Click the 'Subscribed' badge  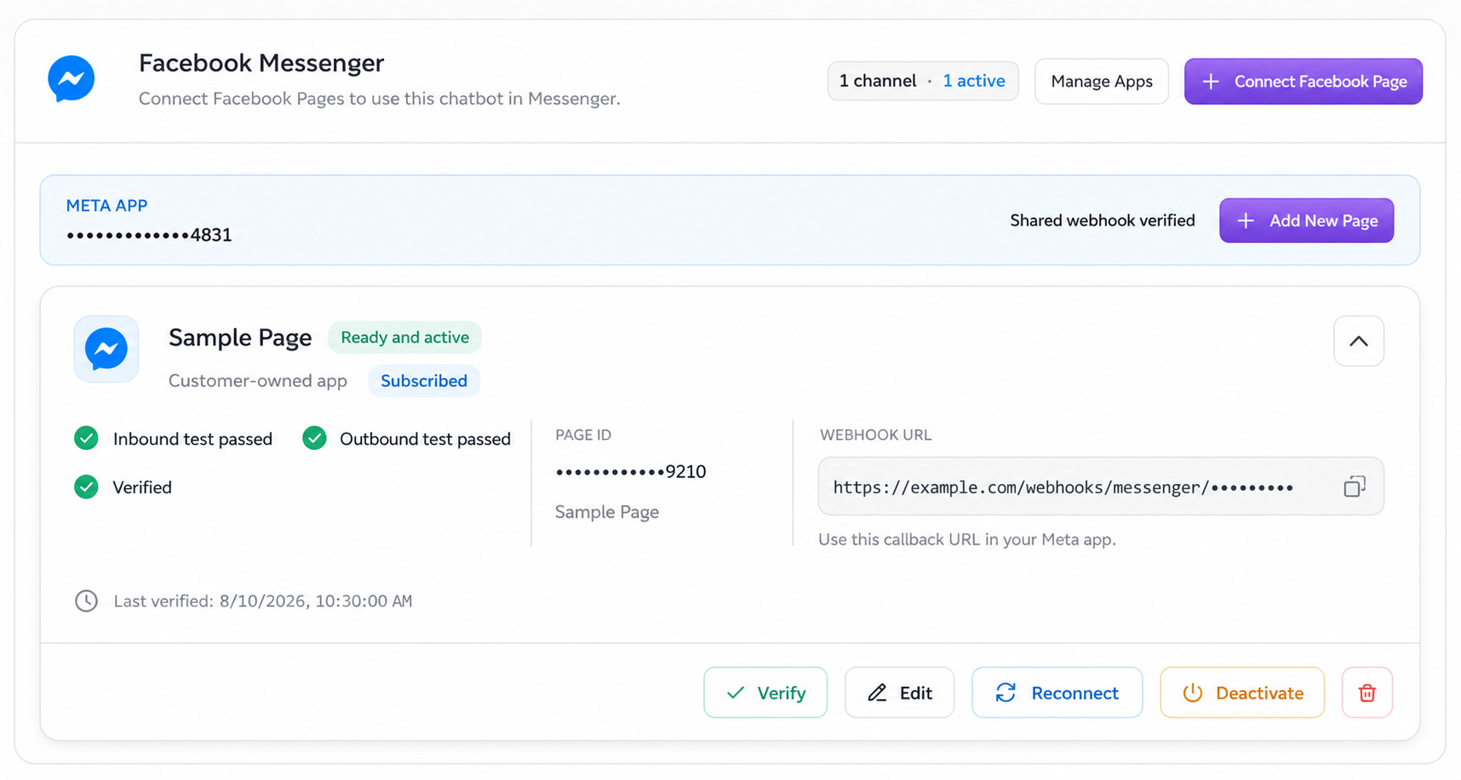tap(424, 381)
